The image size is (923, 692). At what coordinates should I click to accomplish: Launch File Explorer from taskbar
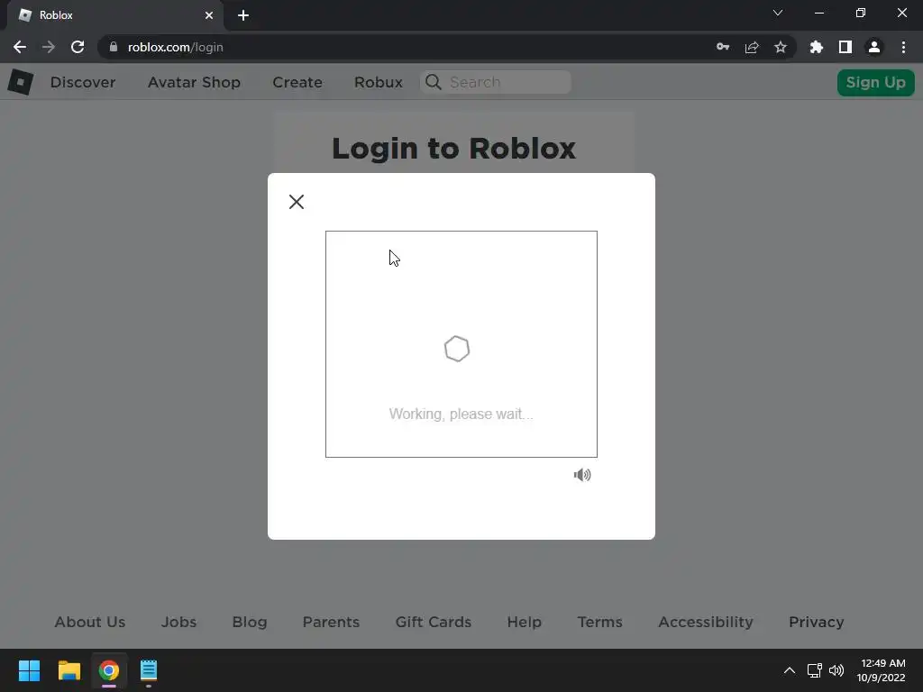[x=69, y=670]
